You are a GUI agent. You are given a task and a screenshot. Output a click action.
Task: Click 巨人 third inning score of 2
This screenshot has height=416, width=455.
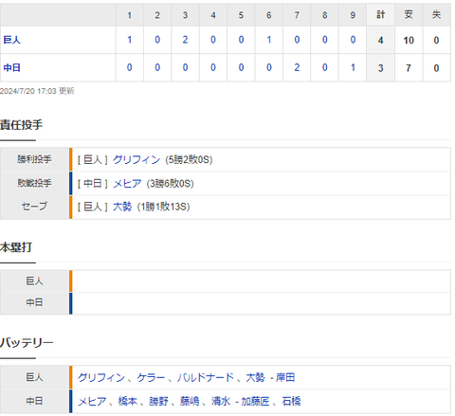tap(185, 40)
